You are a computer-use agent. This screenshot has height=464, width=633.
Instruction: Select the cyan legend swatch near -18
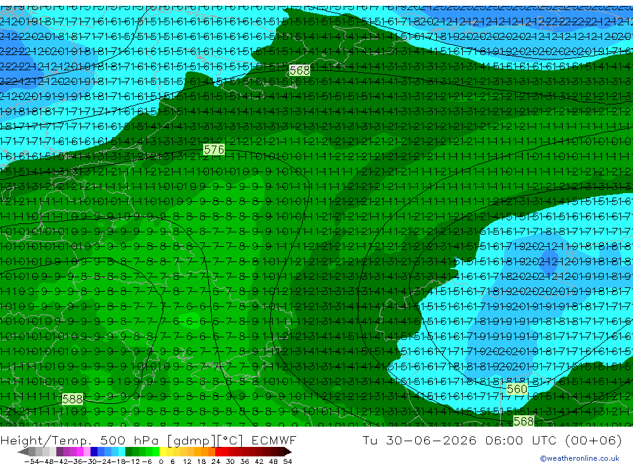pyautogui.click(x=122, y=452)
